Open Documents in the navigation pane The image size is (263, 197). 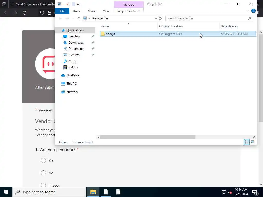pyautogui.click(x=76, y=49)
